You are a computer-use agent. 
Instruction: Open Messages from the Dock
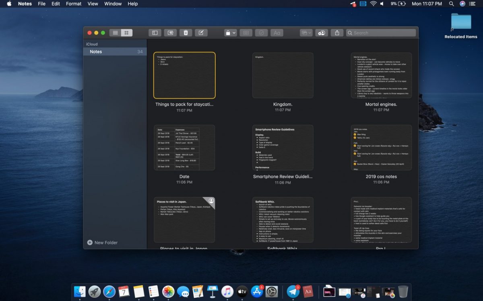tap(183, 291)
